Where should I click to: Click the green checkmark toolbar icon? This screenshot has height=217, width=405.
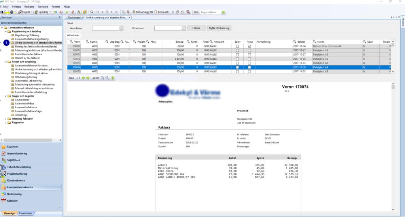click(x=67, y=12)
